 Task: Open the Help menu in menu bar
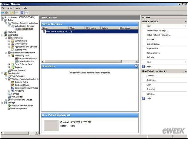click(x=25, y=8)
